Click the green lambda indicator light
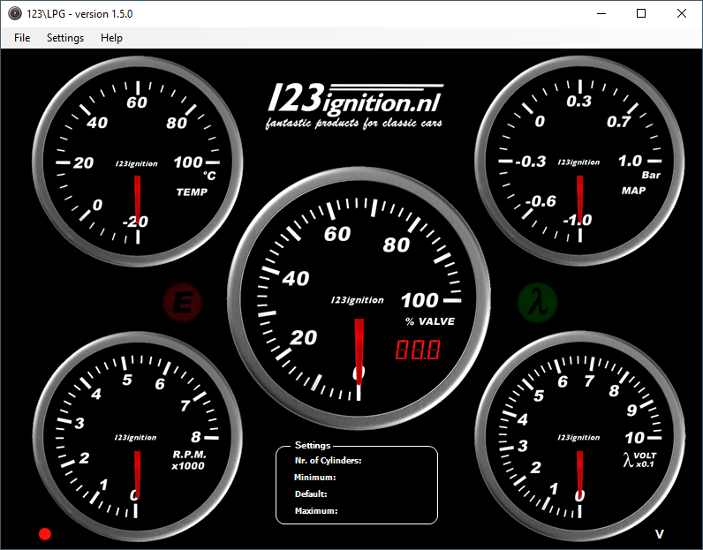The height and width of the screenshot is (550, 703). tap(538, 303)
